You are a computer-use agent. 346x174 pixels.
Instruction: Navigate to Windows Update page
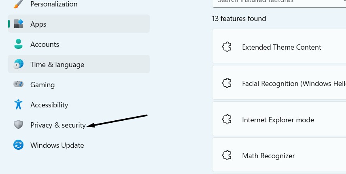point(57,145)
